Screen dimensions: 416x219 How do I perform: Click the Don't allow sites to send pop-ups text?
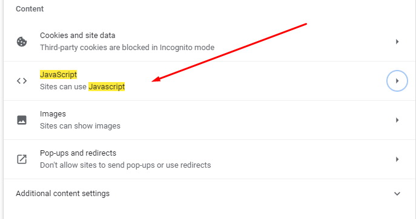pyautogui.click(x=125, y=165)
